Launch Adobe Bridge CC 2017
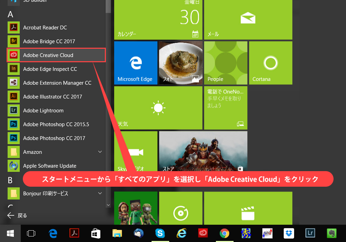The width and height of the screenshot is (346, 242). click(56, 41)
